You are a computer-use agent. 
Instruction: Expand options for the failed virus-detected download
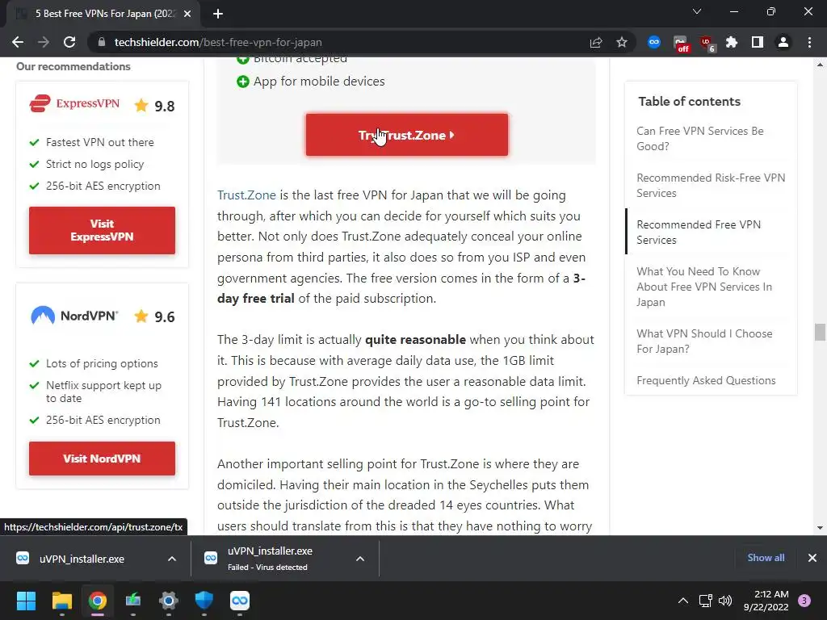pyautogui.click(x=360, y=559)
